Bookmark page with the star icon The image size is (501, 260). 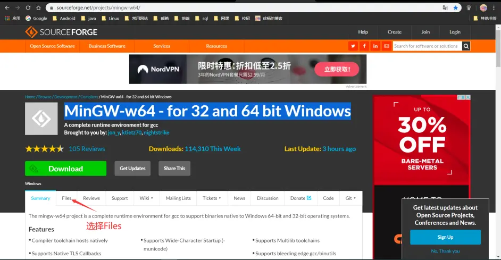[456, 8]
